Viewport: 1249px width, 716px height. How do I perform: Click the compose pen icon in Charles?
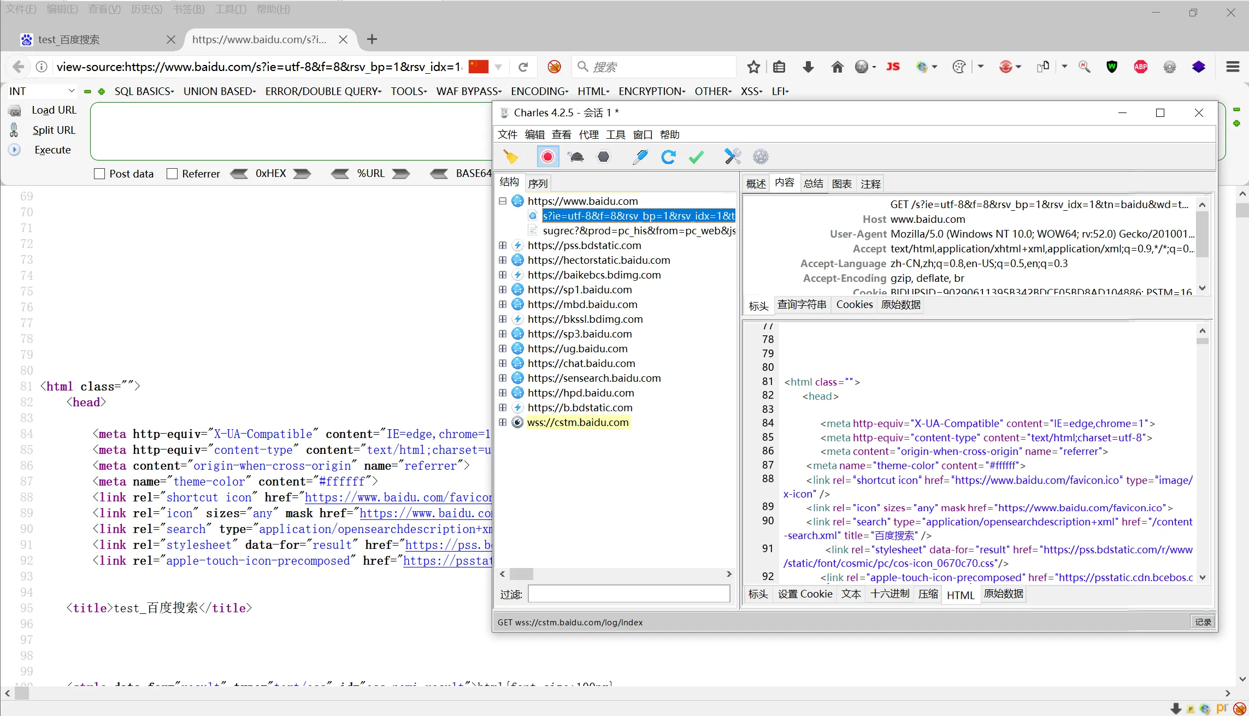tap(640, 157)
